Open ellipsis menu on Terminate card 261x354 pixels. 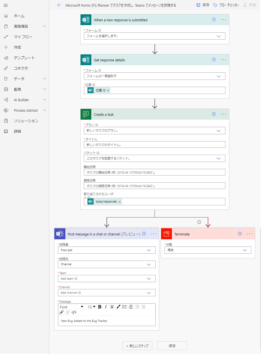[250, 234]
